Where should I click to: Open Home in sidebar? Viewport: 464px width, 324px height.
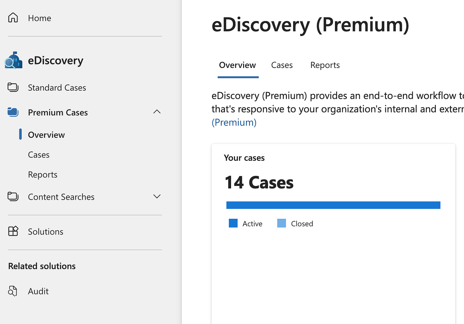click(40, 18)
